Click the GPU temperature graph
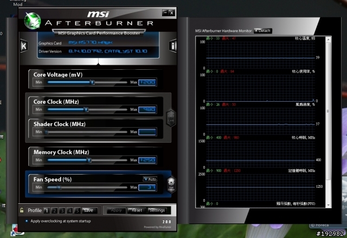Screen dimensions: 347x238 tap(260, 55)
